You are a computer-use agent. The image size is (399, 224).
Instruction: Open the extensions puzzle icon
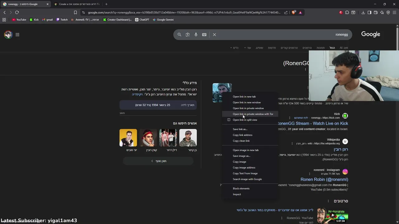[x=347, y=12]
